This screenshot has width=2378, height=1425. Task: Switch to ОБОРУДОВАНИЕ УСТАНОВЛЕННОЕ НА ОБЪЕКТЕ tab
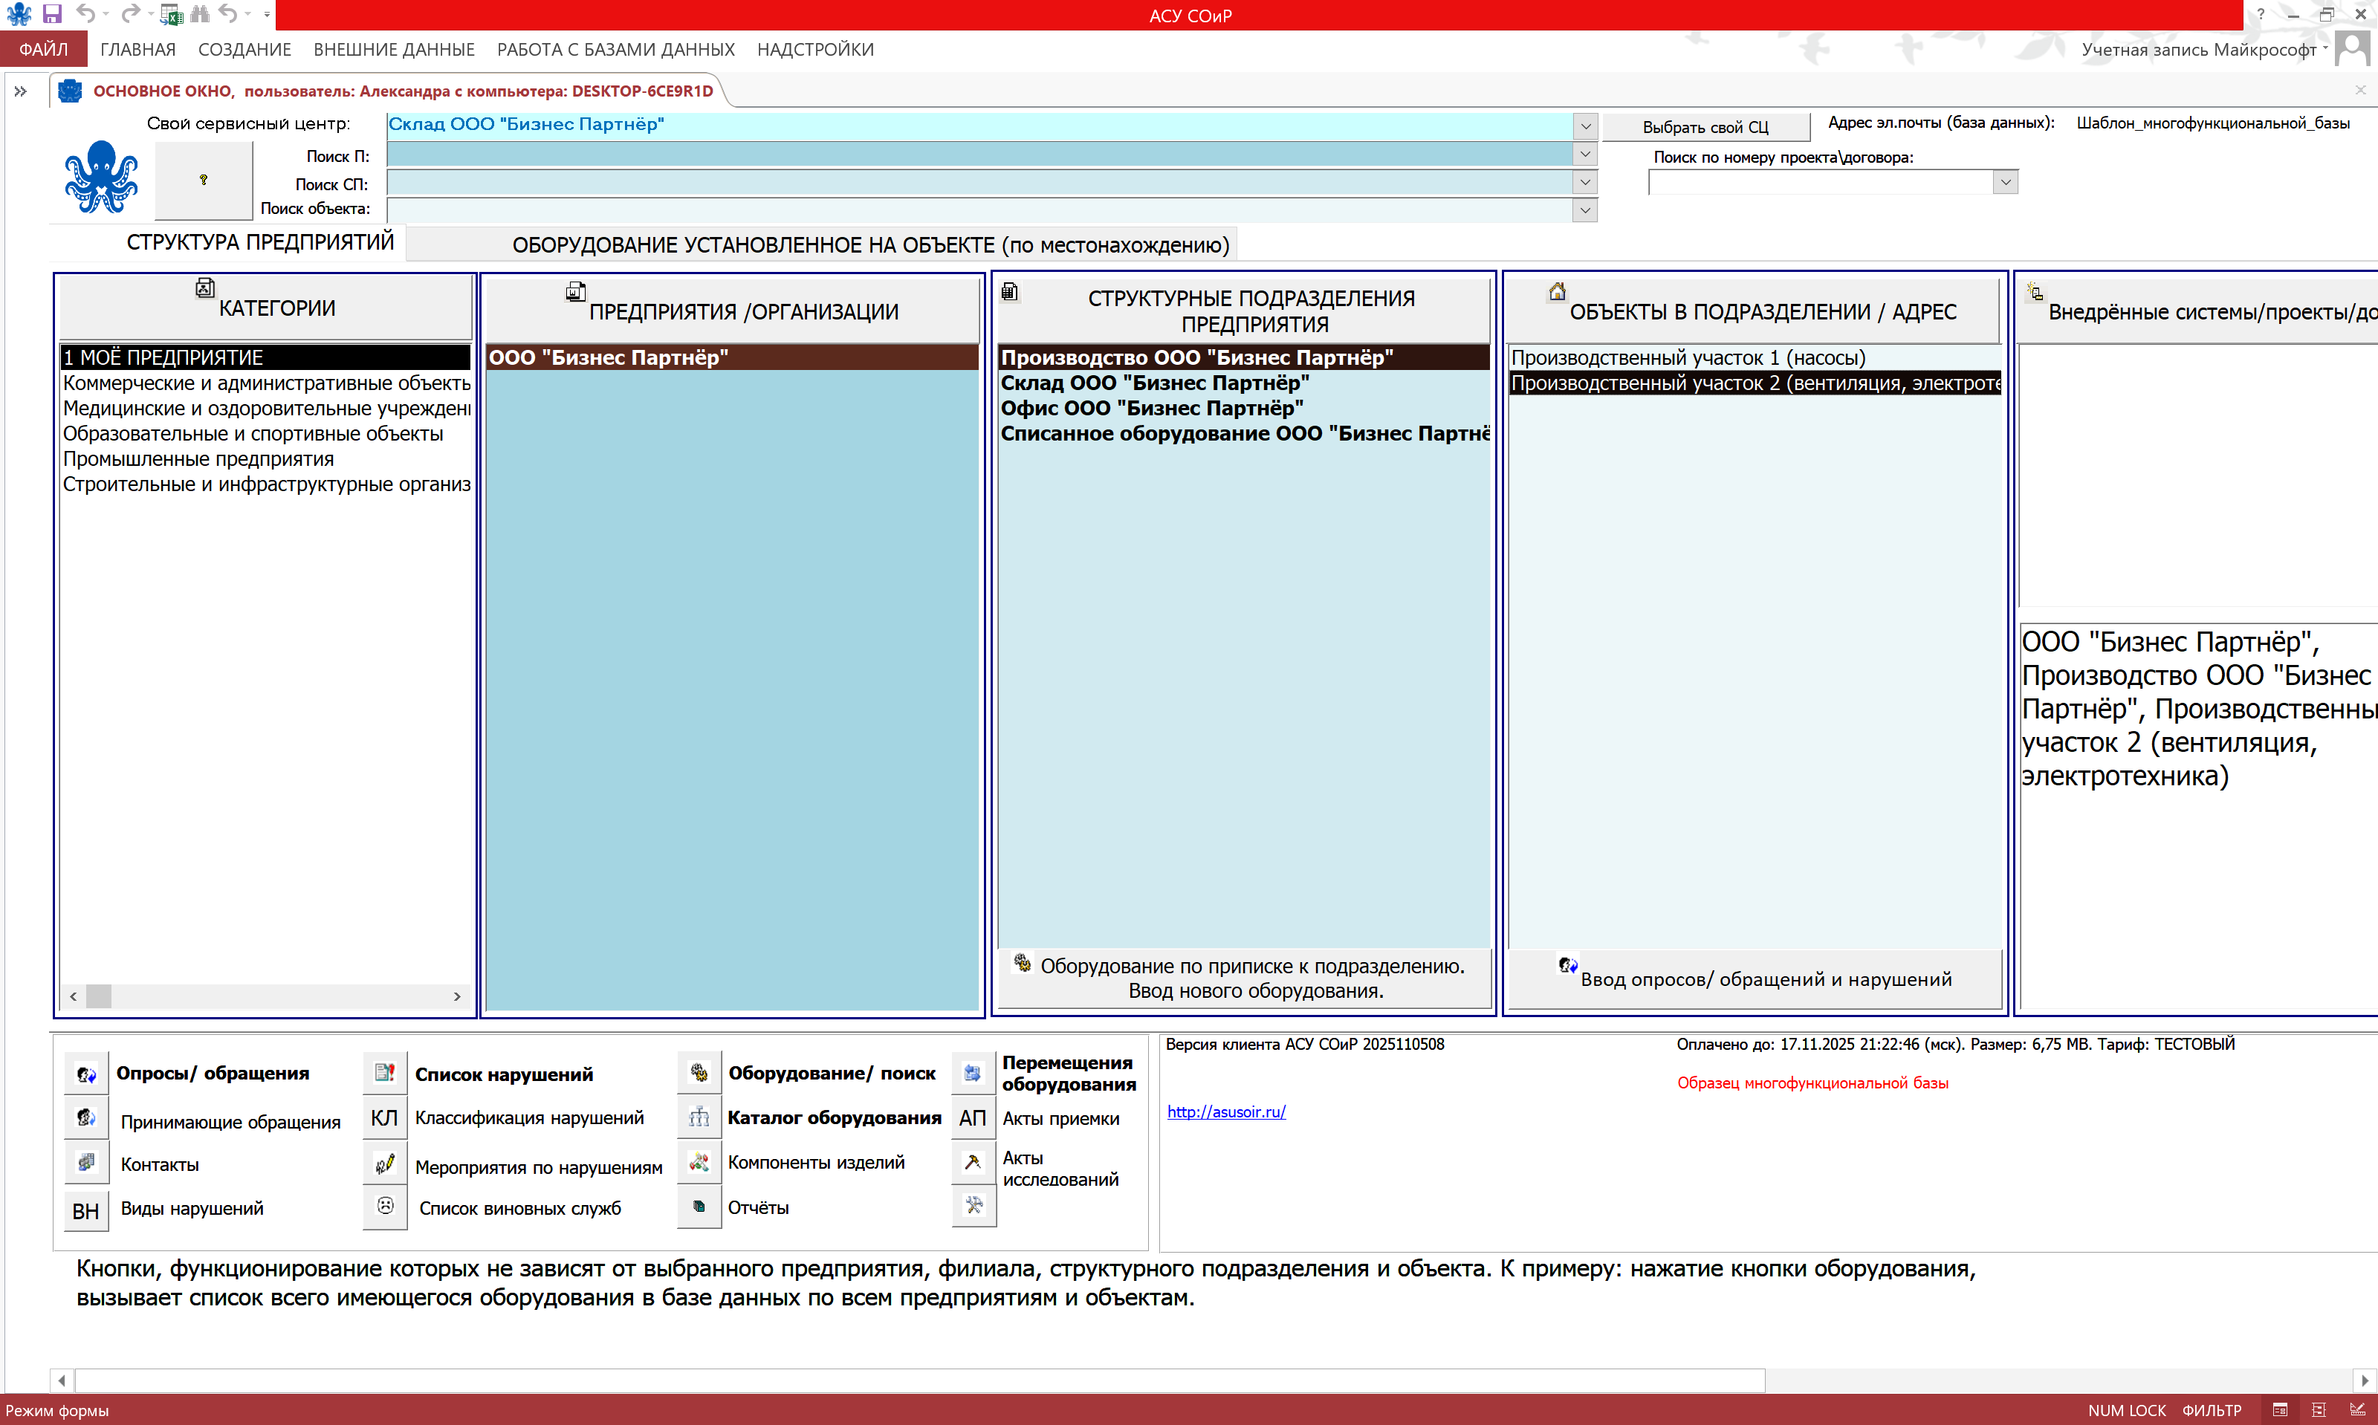(x=869, y=245)
